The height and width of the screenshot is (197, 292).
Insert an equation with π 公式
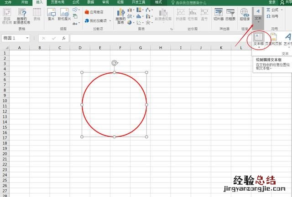click(272, 10)
